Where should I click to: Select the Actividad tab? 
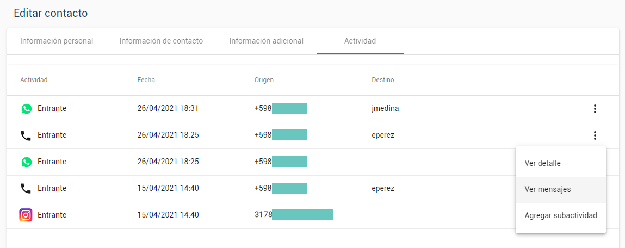pyautogui.click(x=360, y=41)
